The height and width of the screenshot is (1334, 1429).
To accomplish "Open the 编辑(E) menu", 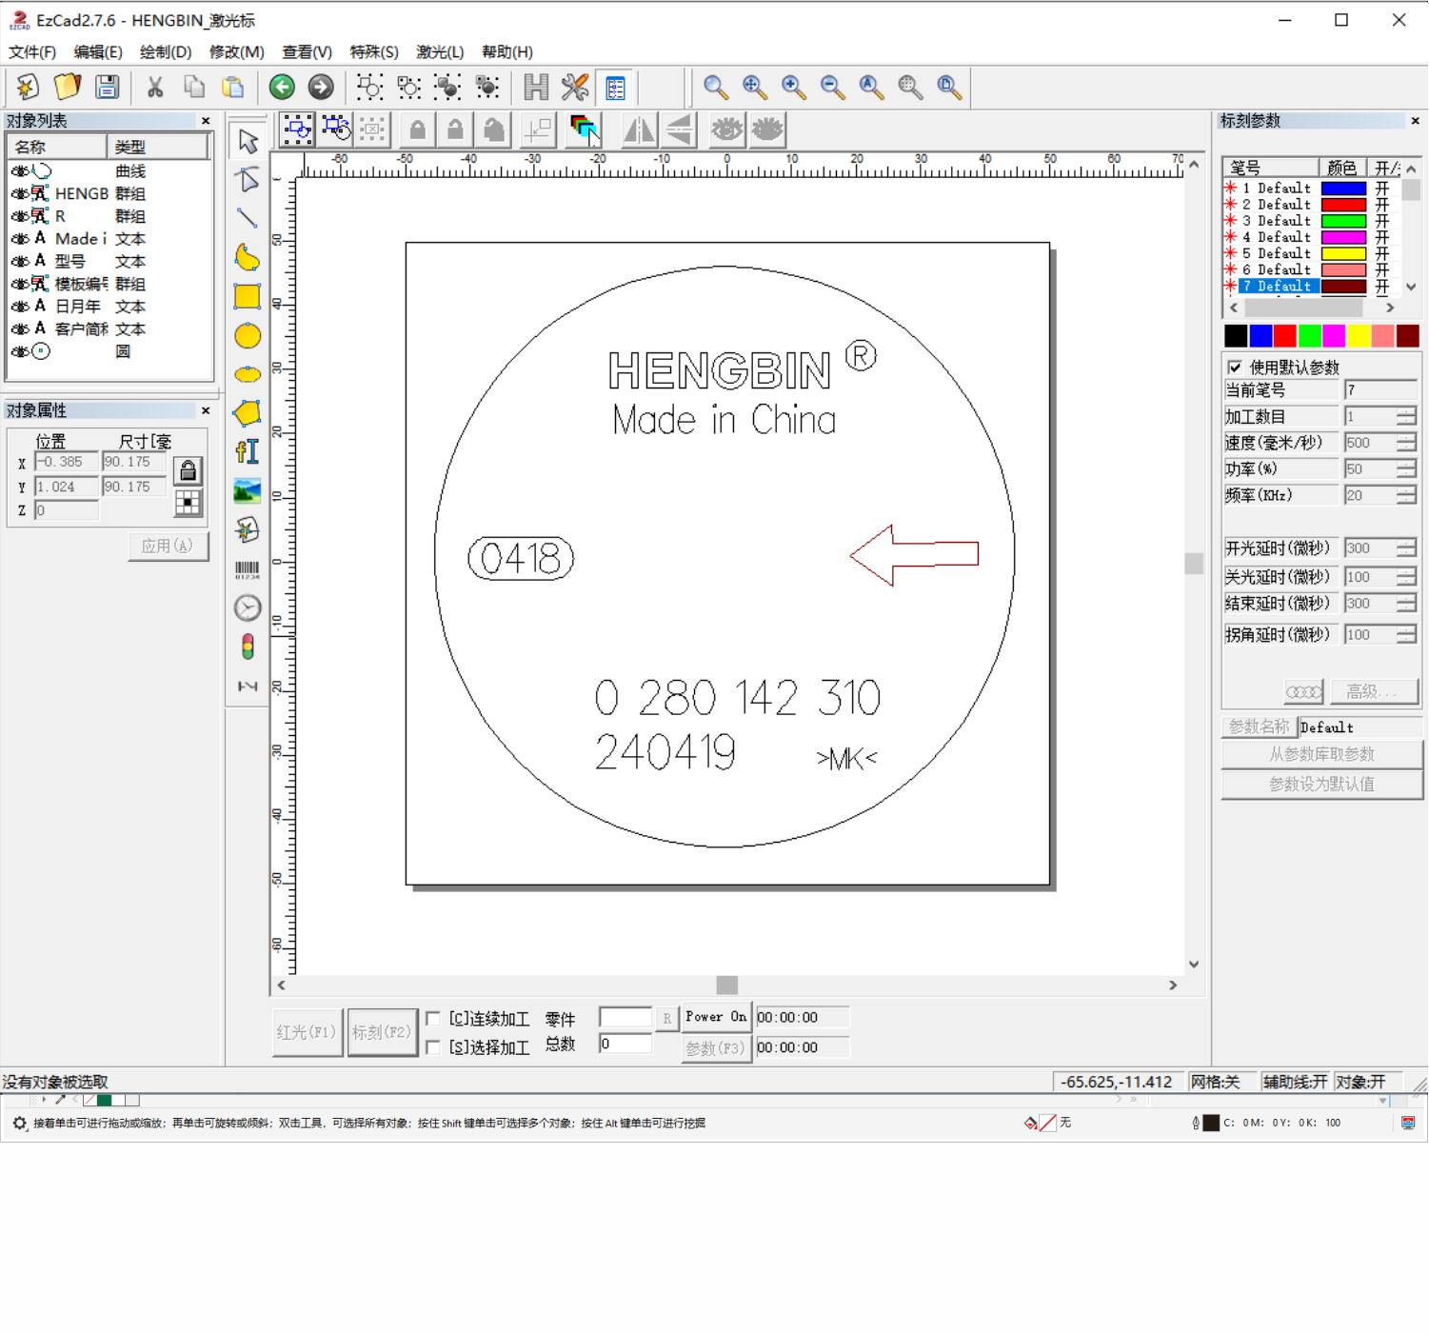I will click(98, 52).
